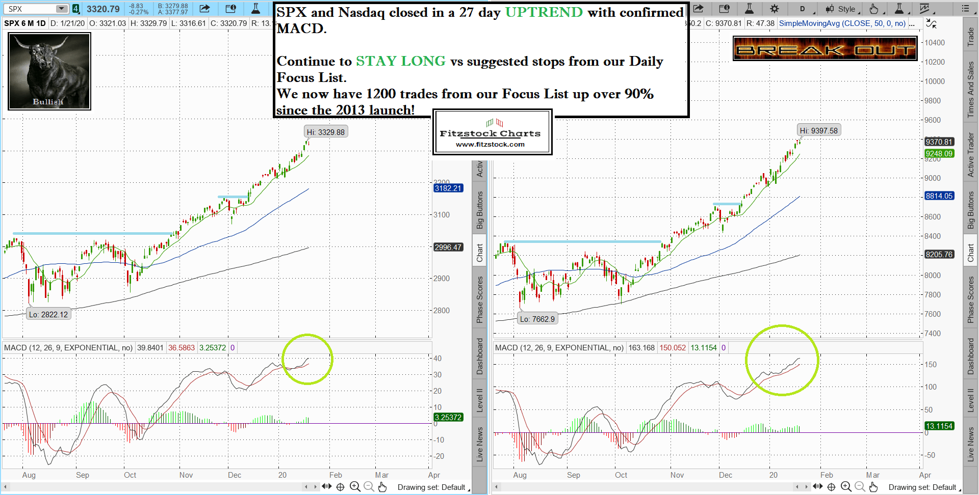
Task: Open Drawing set Default on right chart
Action: pos(923,487)
